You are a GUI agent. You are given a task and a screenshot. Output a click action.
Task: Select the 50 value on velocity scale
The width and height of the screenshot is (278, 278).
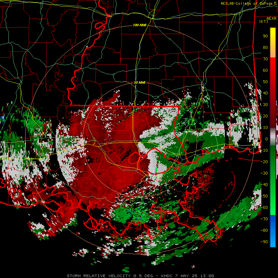pyautogui.click(x=265, y=82)
